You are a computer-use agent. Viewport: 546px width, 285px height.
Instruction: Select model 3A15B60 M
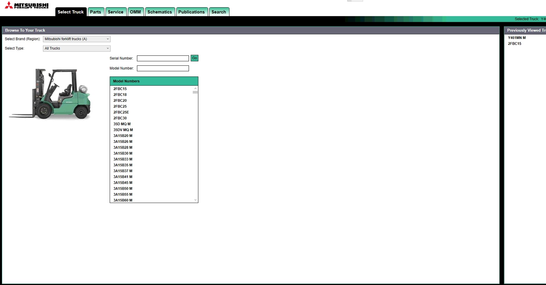click(123, 200)
